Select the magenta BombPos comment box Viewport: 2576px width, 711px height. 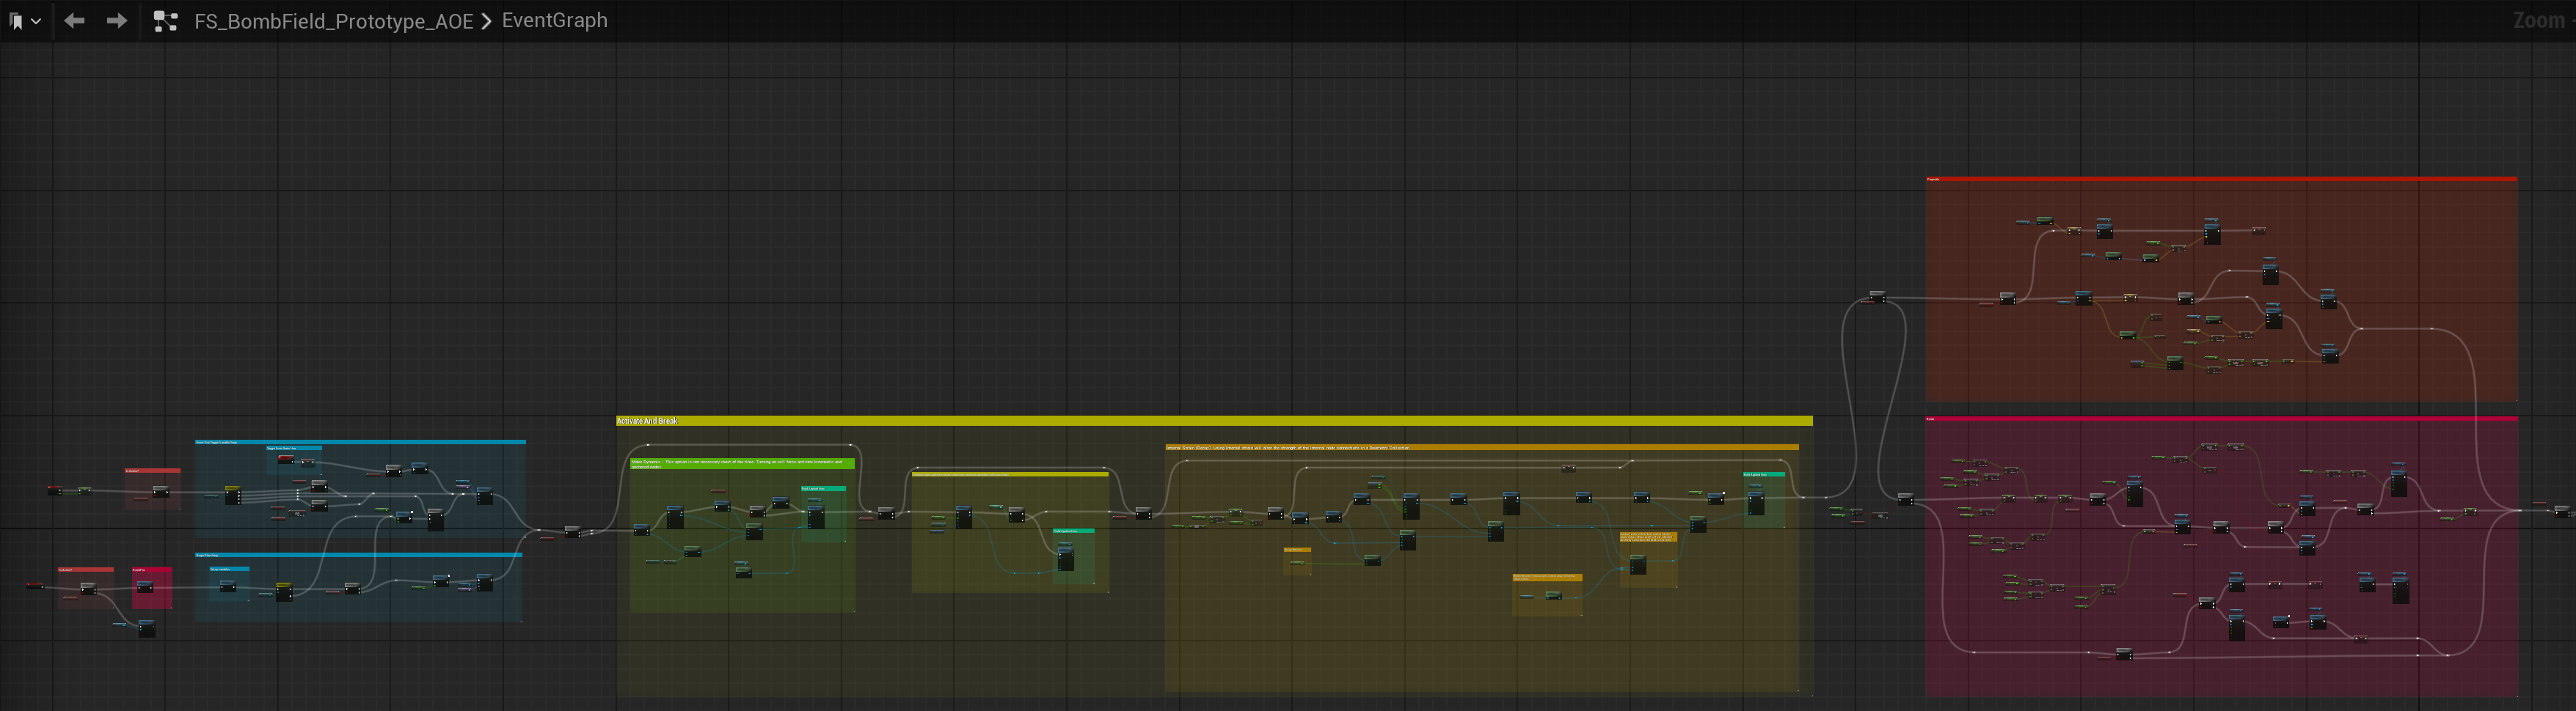152,587
